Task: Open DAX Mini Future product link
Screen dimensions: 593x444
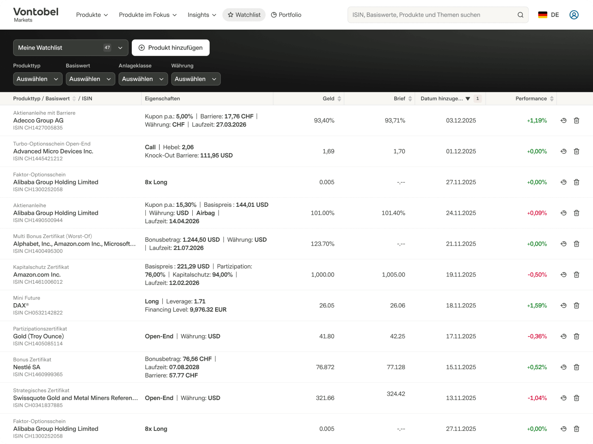Action: pos(21,306)
